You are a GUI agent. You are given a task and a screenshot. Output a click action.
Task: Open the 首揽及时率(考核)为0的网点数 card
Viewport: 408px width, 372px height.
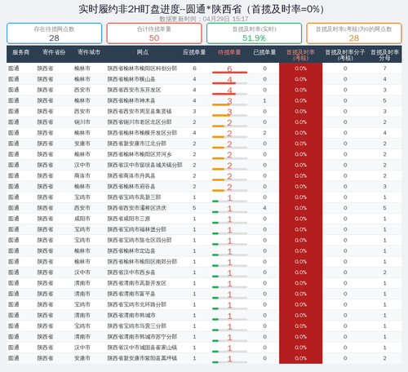[354, 33]
